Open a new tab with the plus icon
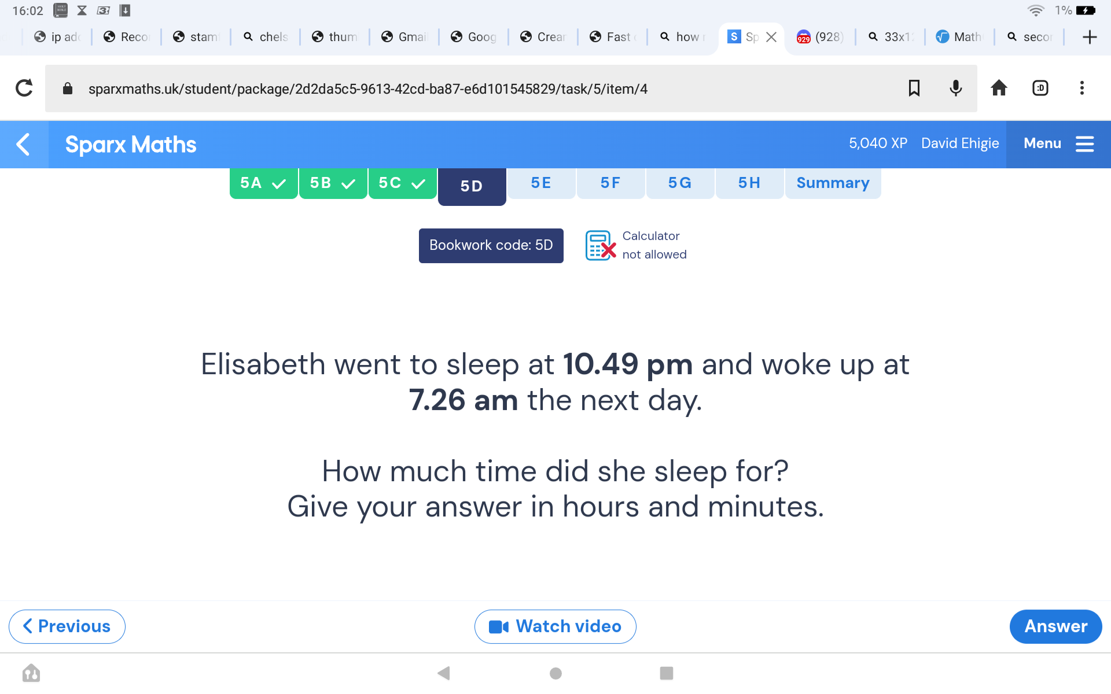 pyautogui.click(x=1090, y=37)
